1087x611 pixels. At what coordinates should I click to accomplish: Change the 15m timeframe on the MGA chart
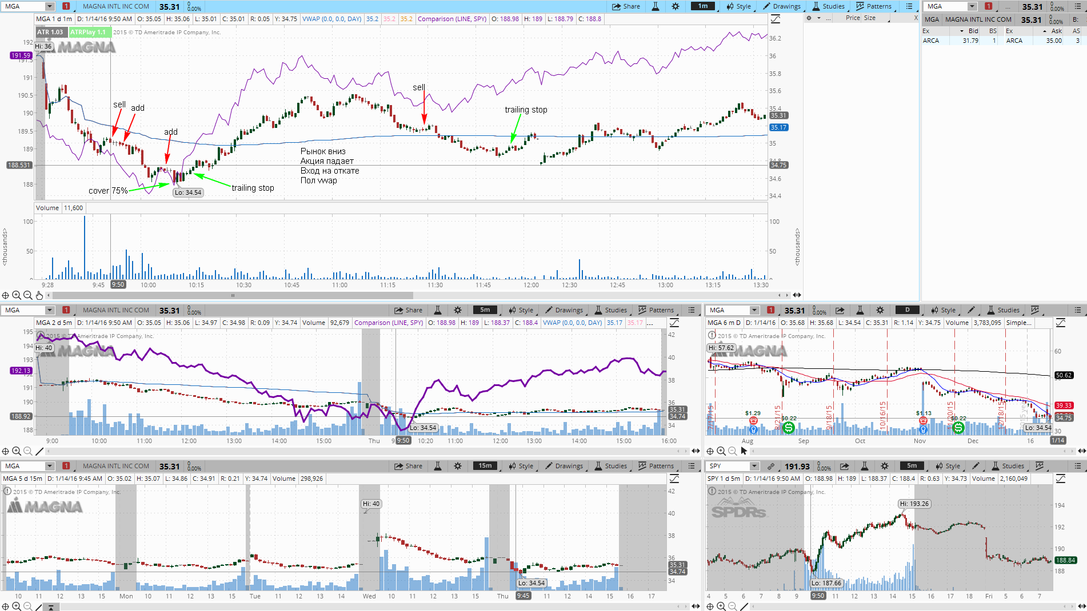pyautogui.click(x=485, y=466)
